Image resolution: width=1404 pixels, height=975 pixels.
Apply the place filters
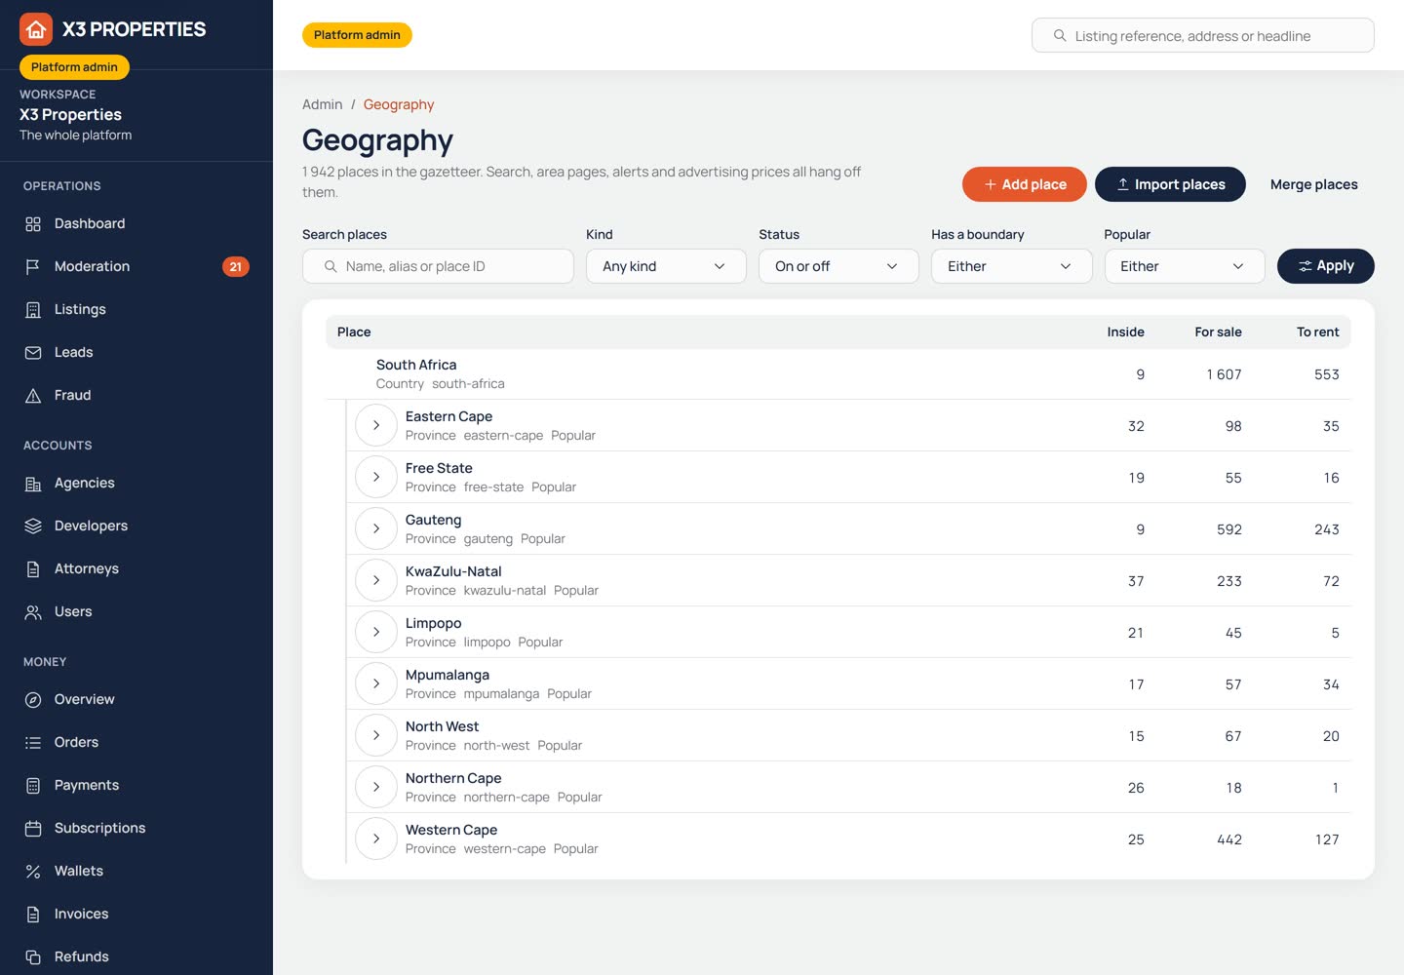tap(1325, 266)
